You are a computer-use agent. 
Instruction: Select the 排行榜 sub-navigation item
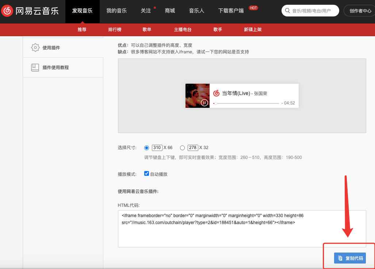point(115,30)
